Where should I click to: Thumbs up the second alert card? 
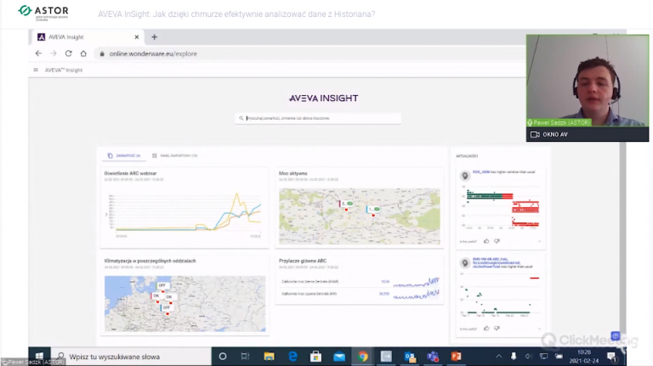click(x=485, y=327)
